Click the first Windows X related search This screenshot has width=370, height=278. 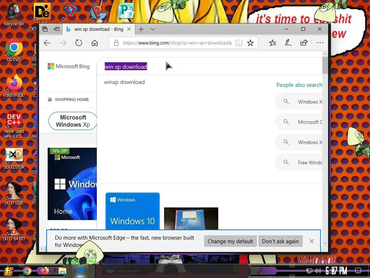point(299,102)
